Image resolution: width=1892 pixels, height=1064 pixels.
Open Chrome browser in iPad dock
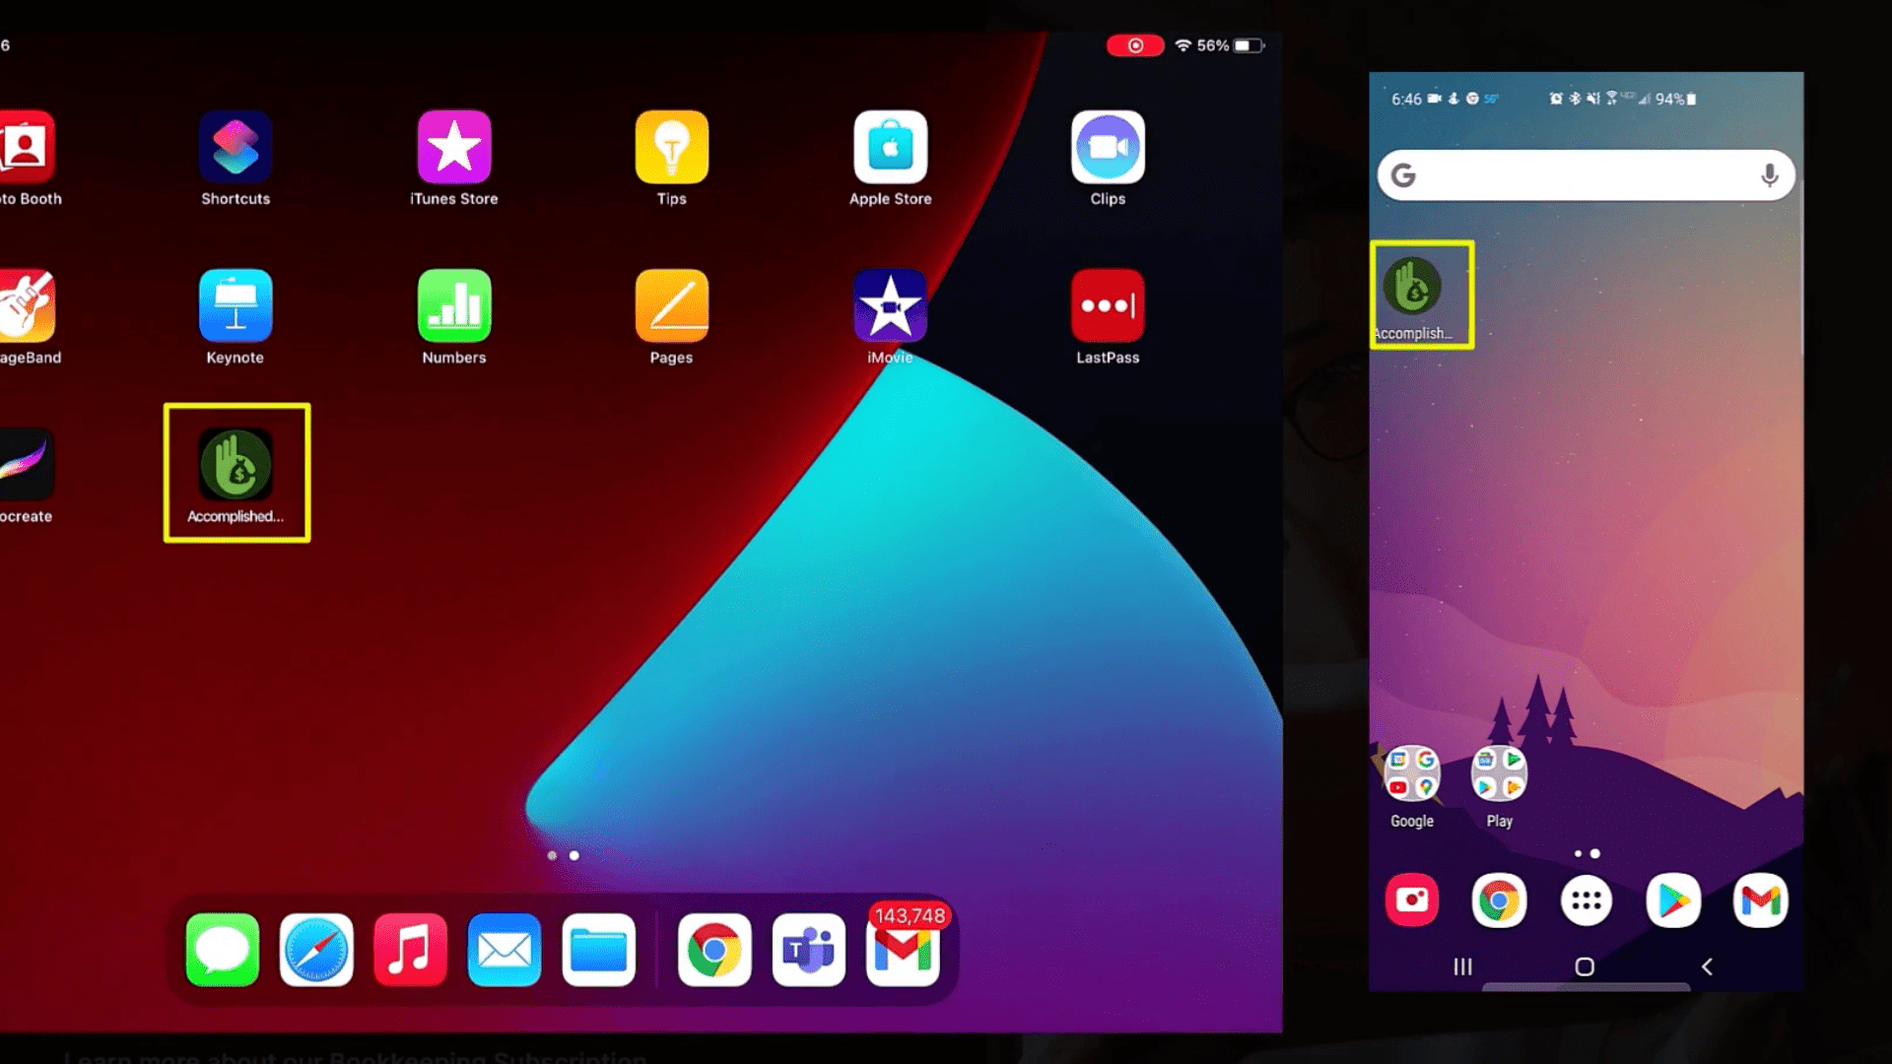712,950
